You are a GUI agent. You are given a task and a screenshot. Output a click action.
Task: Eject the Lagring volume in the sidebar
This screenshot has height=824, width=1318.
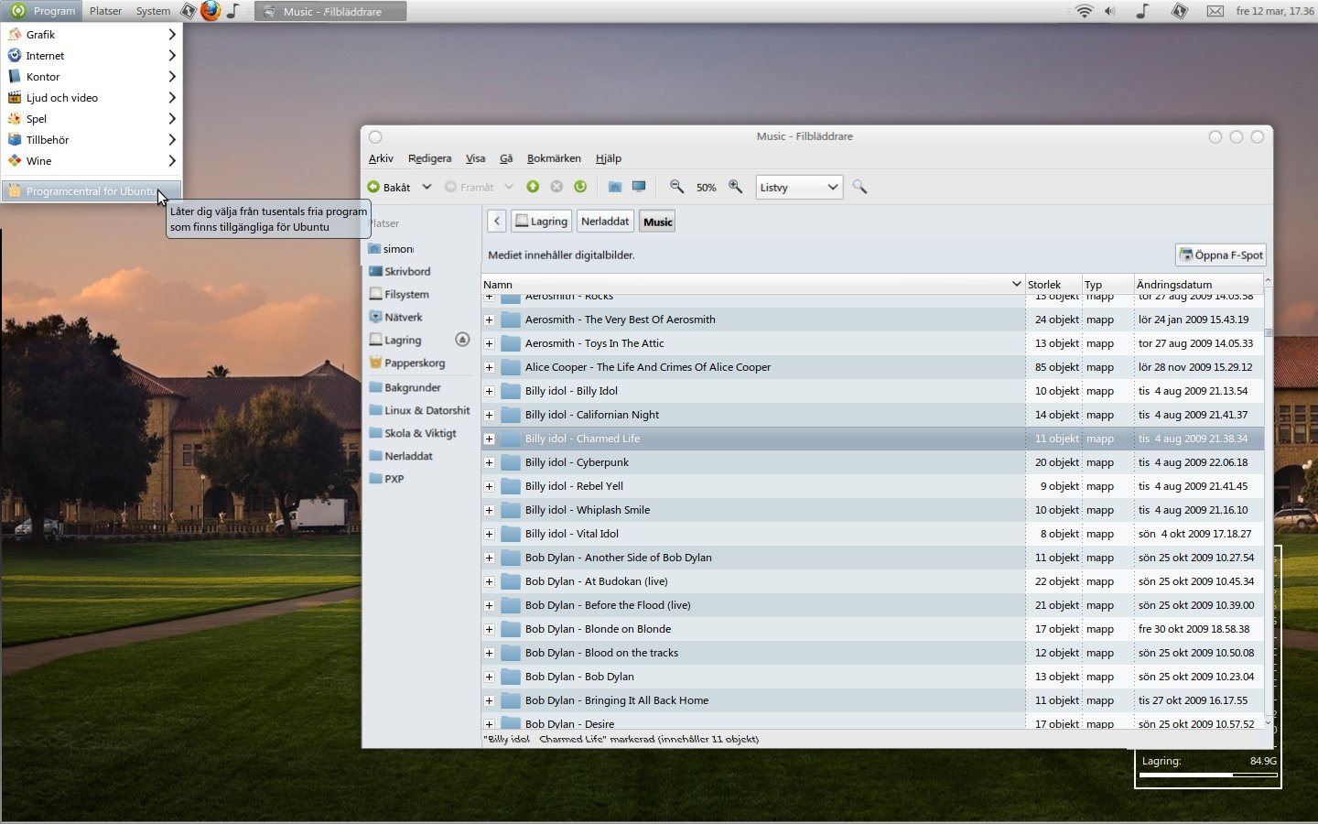[462, 340]
